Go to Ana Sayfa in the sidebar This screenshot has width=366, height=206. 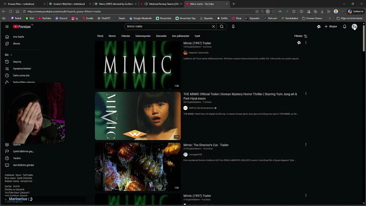[18, 37]
